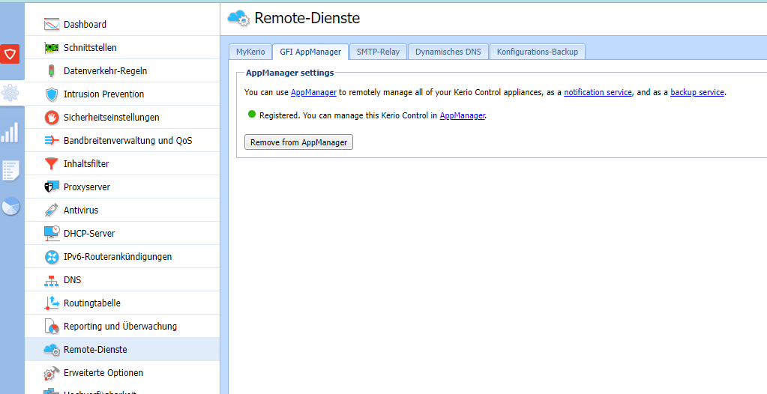Screen dimensions: 767x394
Task: Open IPv6-Routerankündigungen page
Action: coord(122,257)
